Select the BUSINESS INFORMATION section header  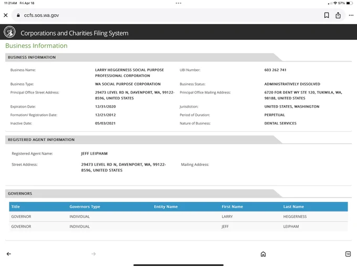(x=31, y=57)
